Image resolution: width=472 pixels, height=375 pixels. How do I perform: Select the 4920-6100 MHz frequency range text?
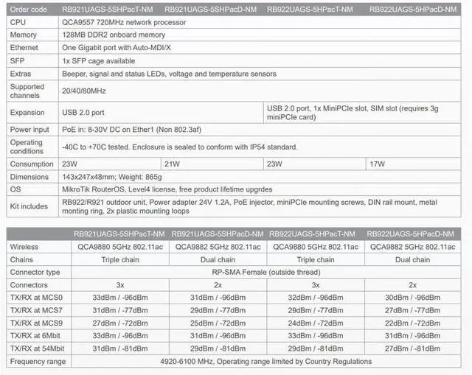pyautogui.click(x=265, y=362)
